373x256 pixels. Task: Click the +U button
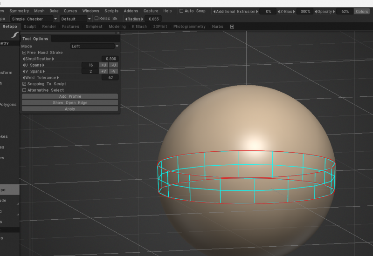(x=104, y=65)
